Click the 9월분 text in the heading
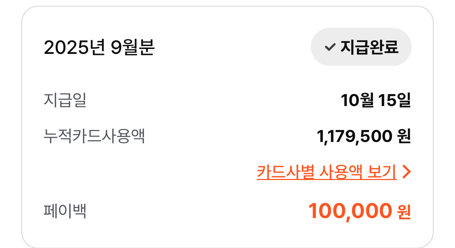Viewport: 455px width, 248px height. pos(132,48)
